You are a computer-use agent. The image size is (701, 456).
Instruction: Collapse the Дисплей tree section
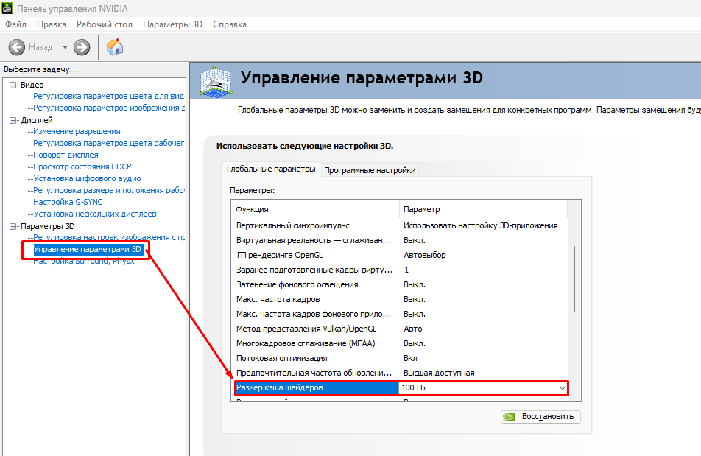pos(13,120)
